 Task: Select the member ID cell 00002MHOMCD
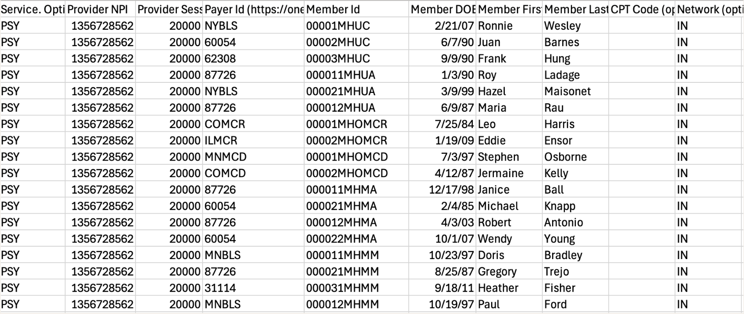click(356, 173)
